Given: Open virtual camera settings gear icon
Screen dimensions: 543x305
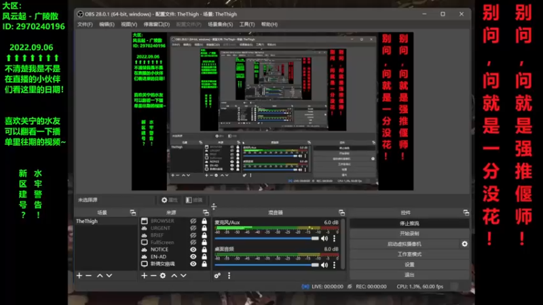Looking at the screenshot, I should tap(465, 244).
